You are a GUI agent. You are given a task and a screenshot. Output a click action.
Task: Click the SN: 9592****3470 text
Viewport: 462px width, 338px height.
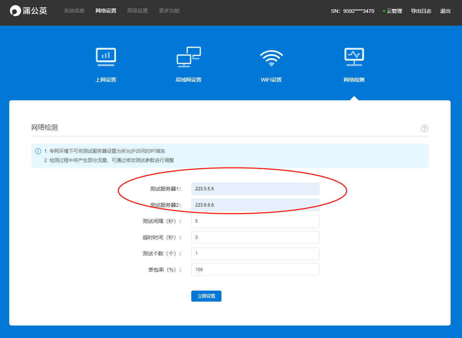(x=353, y=11)
